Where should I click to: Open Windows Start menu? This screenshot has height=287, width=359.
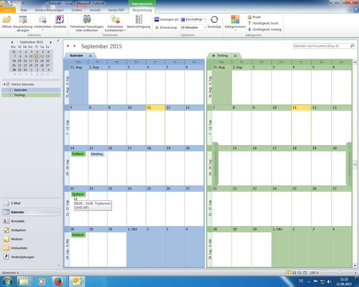(x=7, y=281)
